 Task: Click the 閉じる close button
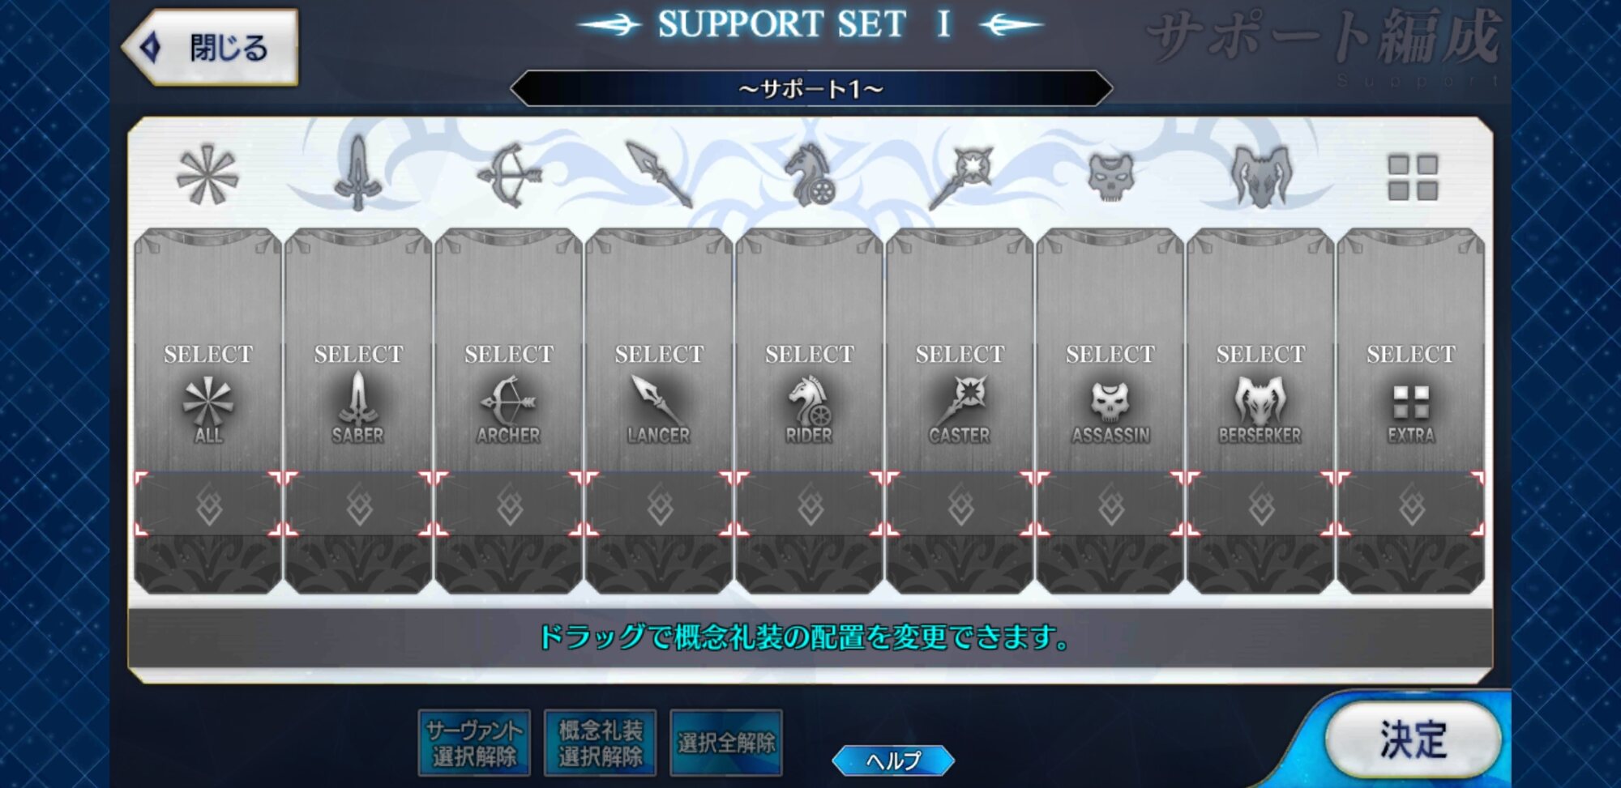[211, 47]
